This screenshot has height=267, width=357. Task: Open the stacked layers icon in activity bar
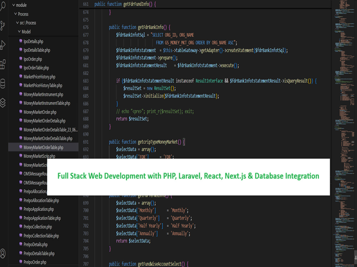pos(2,103)
